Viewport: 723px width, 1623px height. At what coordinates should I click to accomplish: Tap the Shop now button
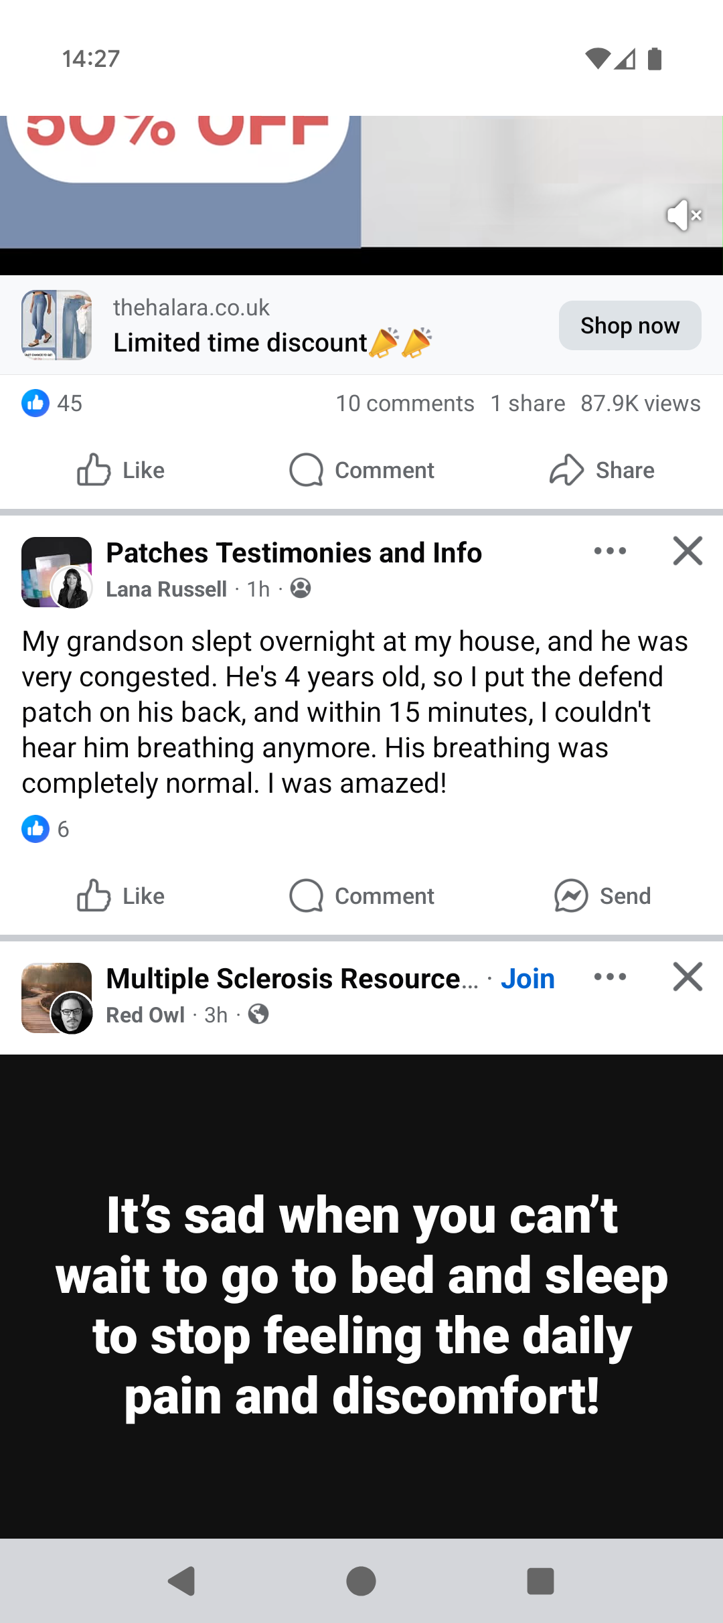pyautogui.click(x=629, y=326)
